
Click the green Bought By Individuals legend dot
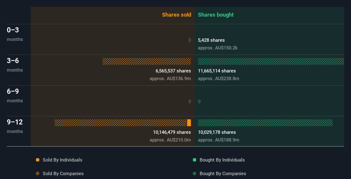click(195, 160)
